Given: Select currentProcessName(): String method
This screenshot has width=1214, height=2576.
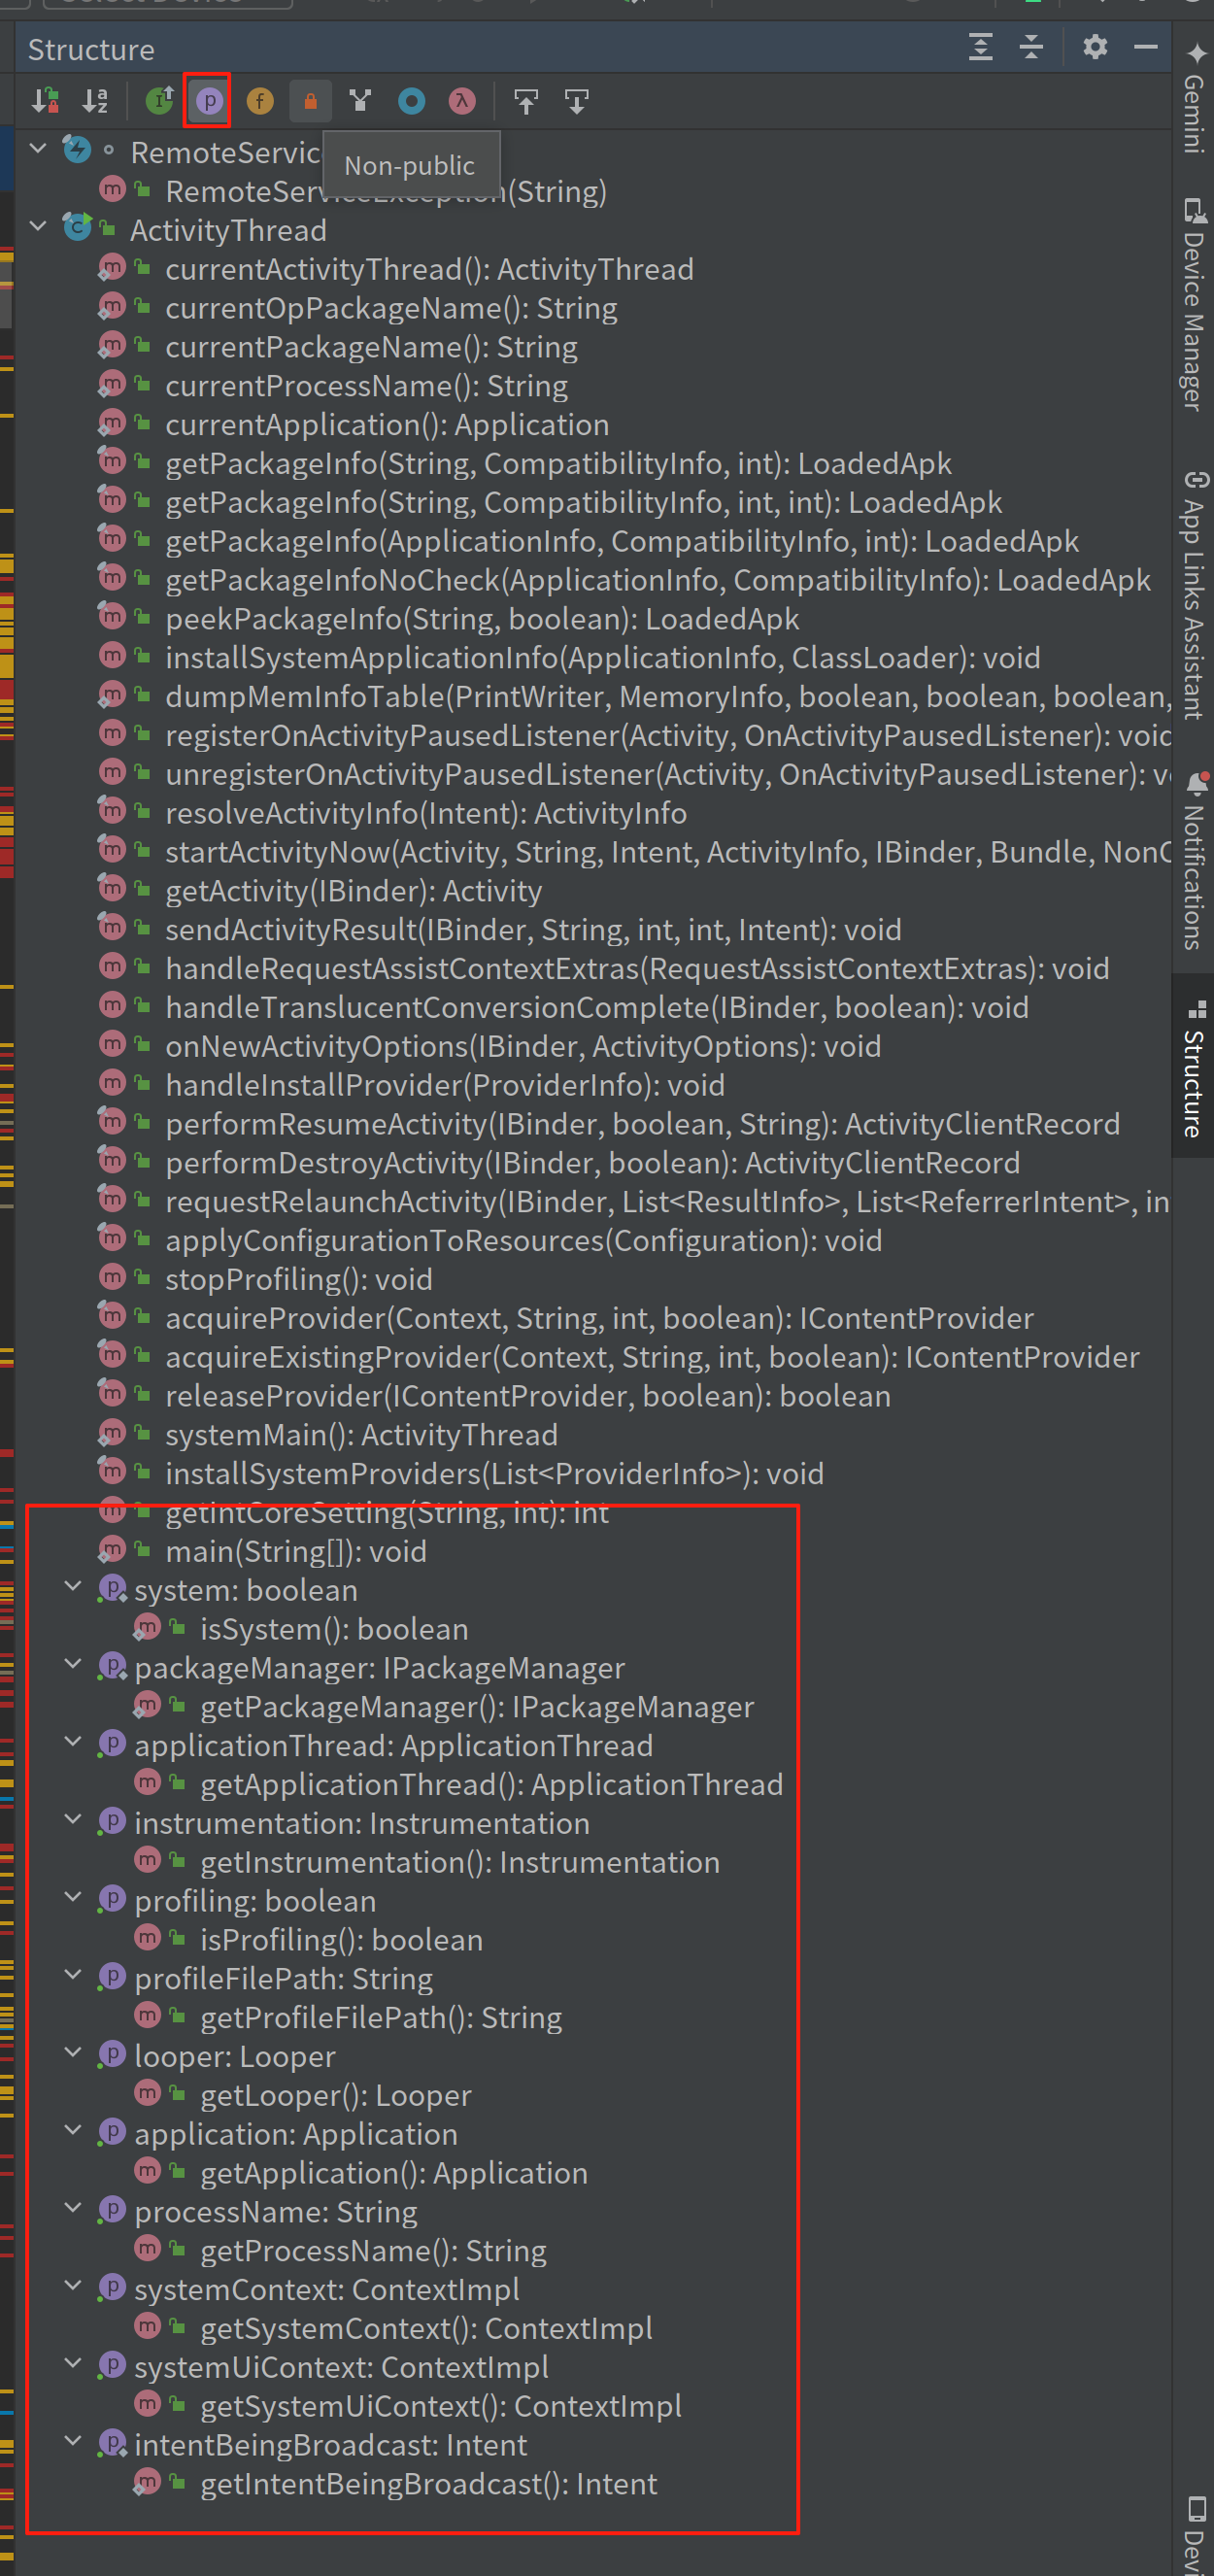Looking at the screenshot, I should [366, 386].
